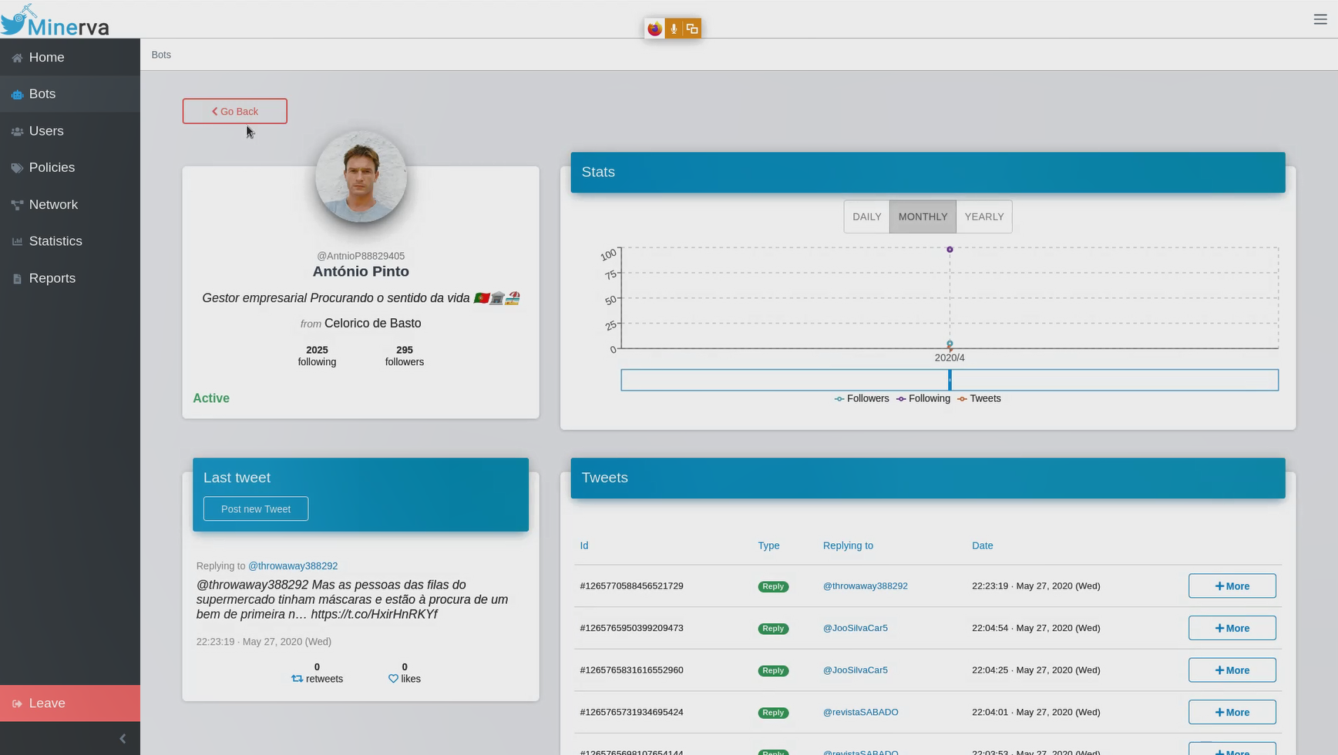This screenshot has width=1338, height=755.
Task: Select the MONTHLY stats view
Action: tap(923, 216)
